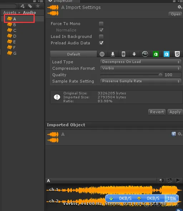
Task: Click the Quality slider handle
Action: pos(160,75)
